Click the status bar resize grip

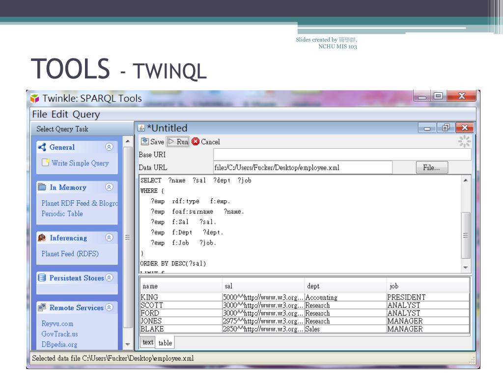[472, 360]
